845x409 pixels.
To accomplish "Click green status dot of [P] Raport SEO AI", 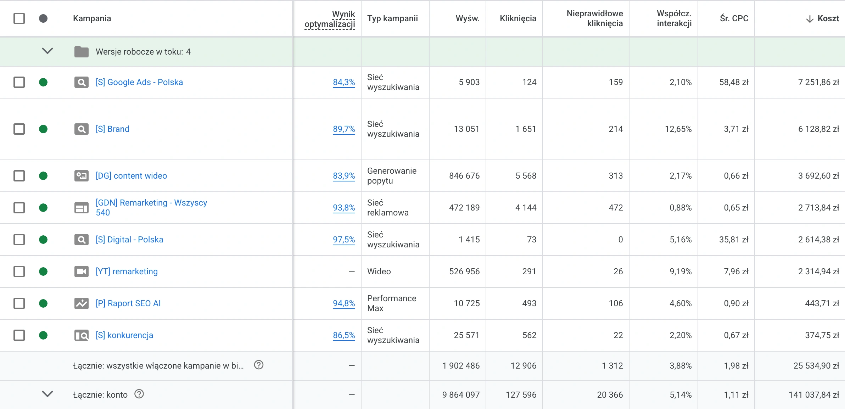I will [43, 303].
